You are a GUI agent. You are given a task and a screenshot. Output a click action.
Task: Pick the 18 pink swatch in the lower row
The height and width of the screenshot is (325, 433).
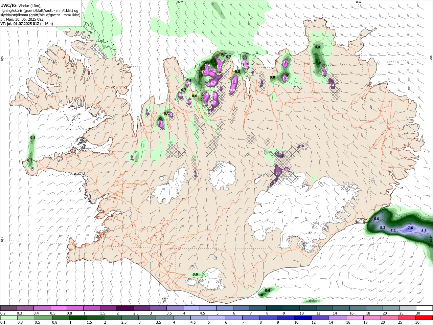[x=372, y=318]
